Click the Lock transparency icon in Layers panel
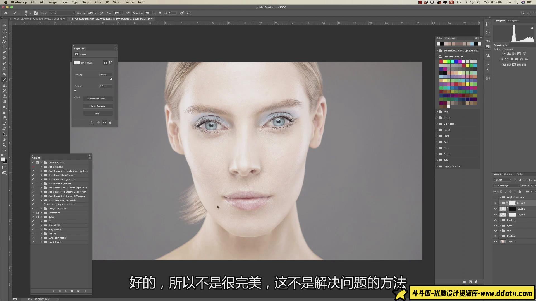The width and height of the screenshot is (536, 301). (501, 191)
